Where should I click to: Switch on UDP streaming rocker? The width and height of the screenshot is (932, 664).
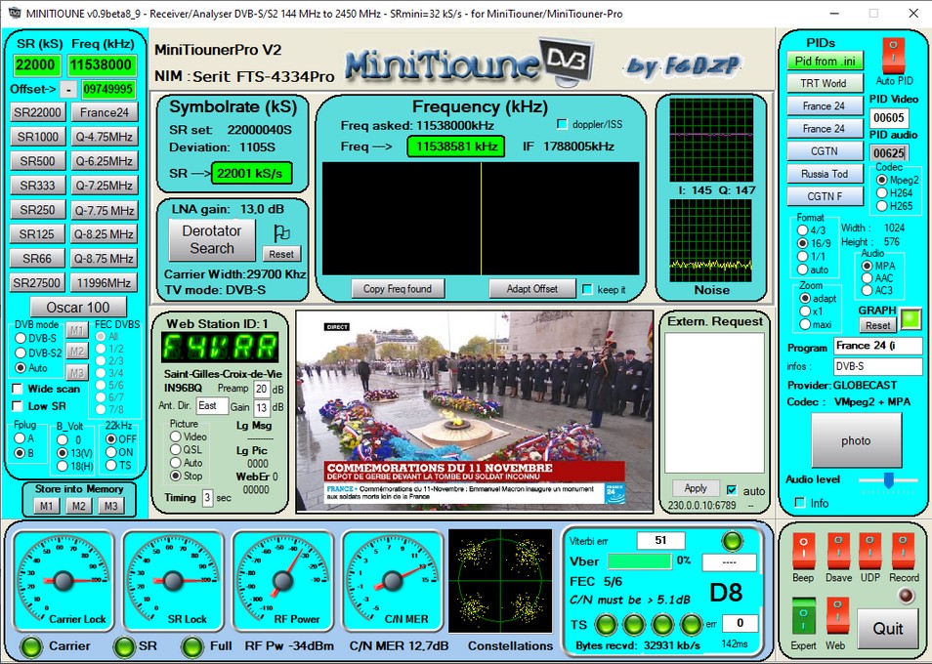(870, 551)
